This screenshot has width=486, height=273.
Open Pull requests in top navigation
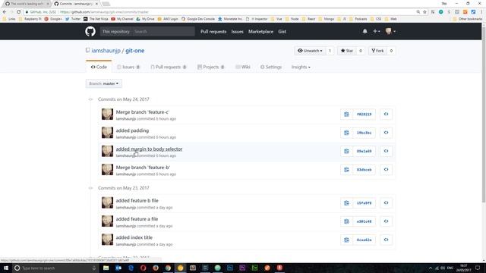(213, 32)
